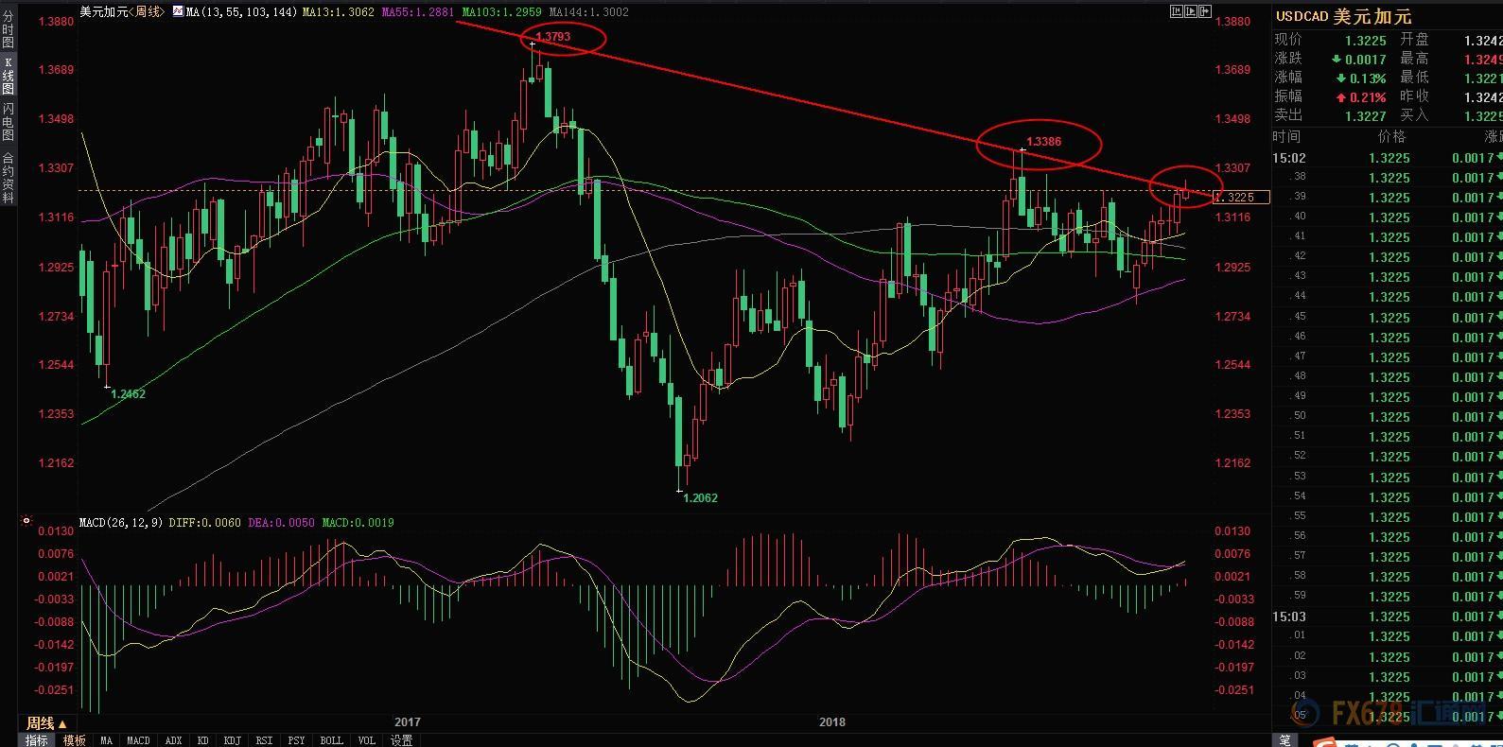Click the MACD panel settings sun icon

tap(26, 521)
